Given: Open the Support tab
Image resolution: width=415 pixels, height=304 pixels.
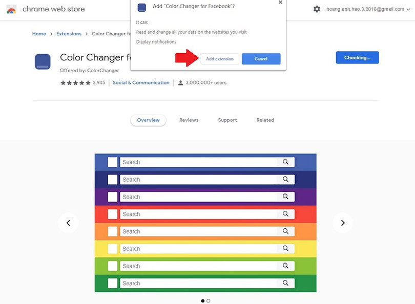Looking at the screenshot, I should (x=227, y=120).
